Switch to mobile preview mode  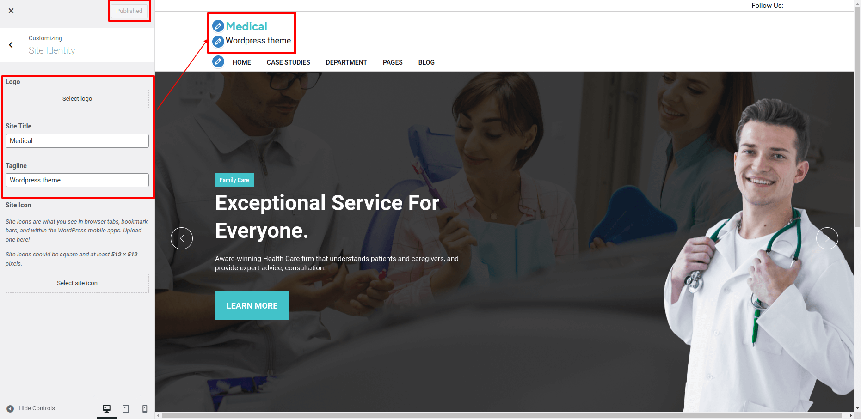[x=145, y=409]
